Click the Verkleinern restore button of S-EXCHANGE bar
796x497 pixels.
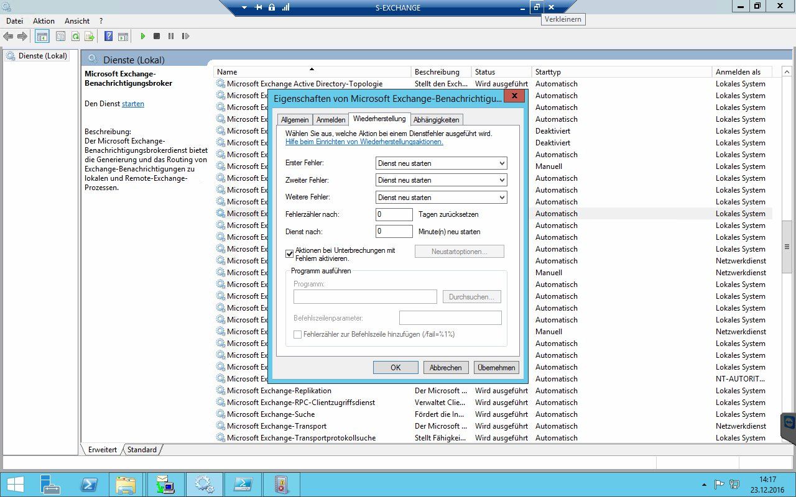coord(537,7)
